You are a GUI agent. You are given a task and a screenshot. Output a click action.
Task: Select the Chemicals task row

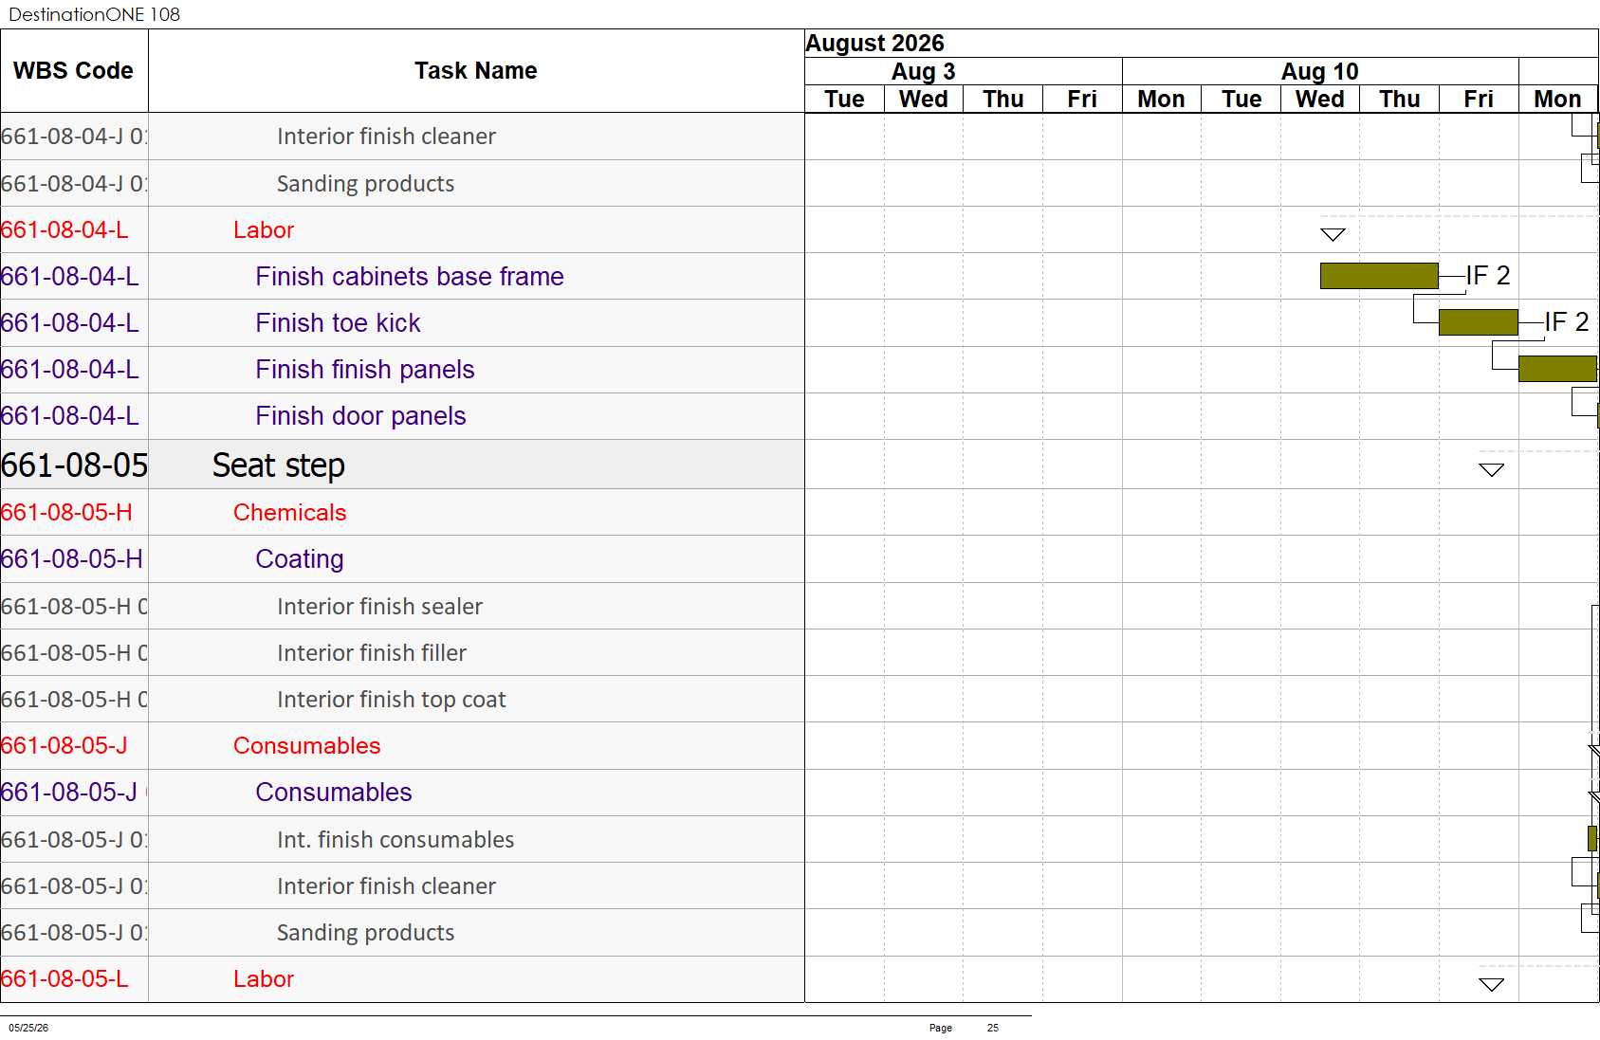tap(402, 512)
